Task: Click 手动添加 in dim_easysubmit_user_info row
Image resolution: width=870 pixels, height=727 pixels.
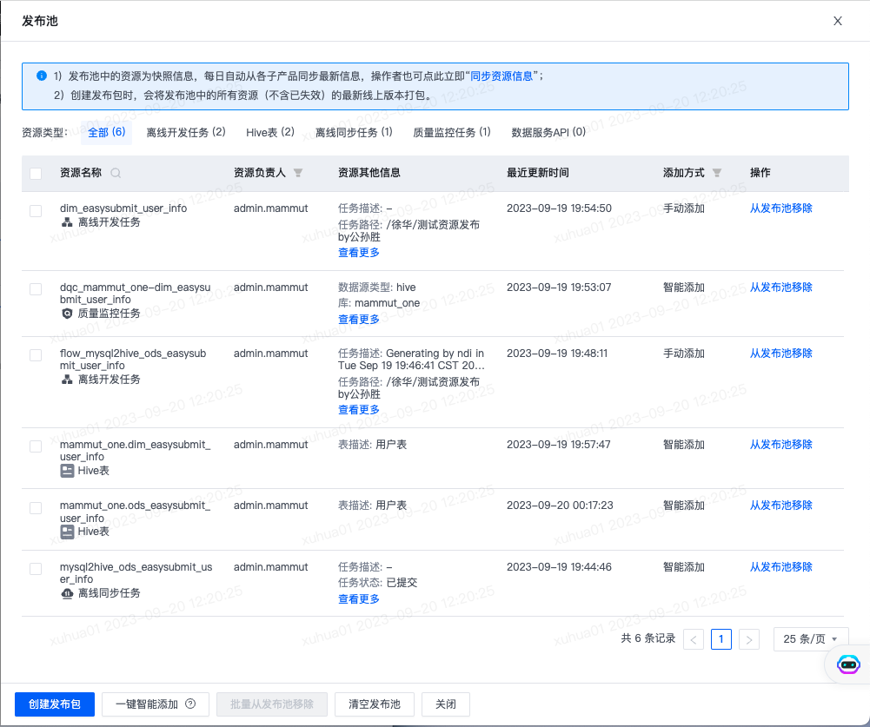Action: click(x=683, y=208)
